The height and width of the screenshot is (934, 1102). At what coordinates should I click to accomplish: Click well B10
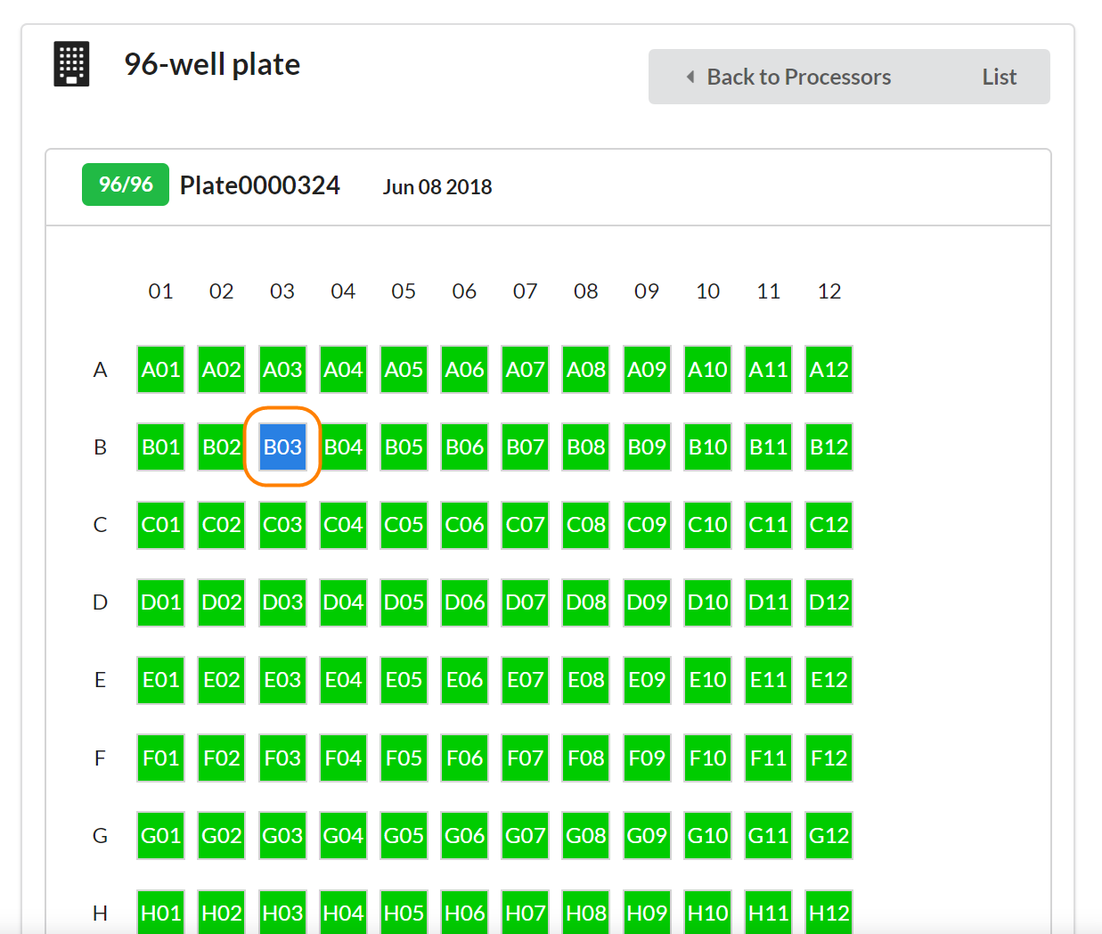pos(707,447)
